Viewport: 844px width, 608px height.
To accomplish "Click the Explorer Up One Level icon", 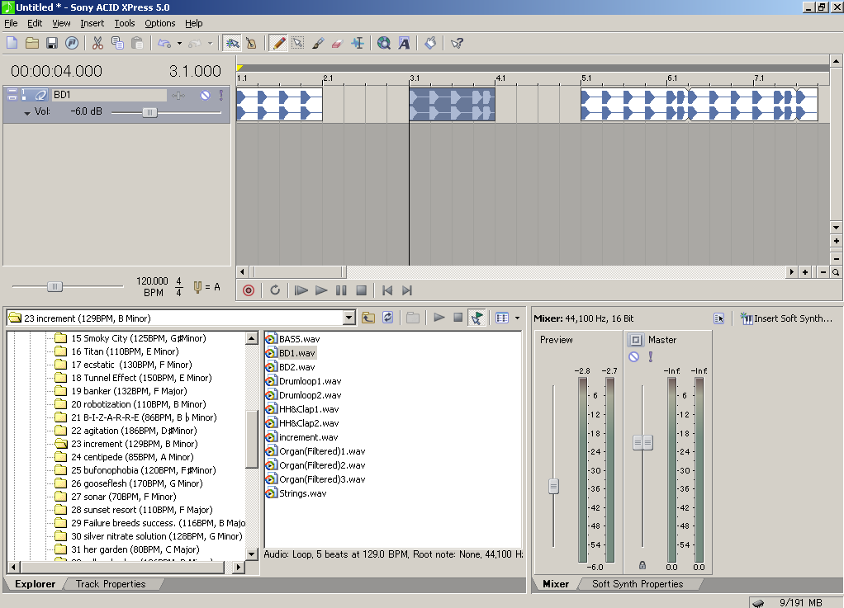I will (368, 318).
